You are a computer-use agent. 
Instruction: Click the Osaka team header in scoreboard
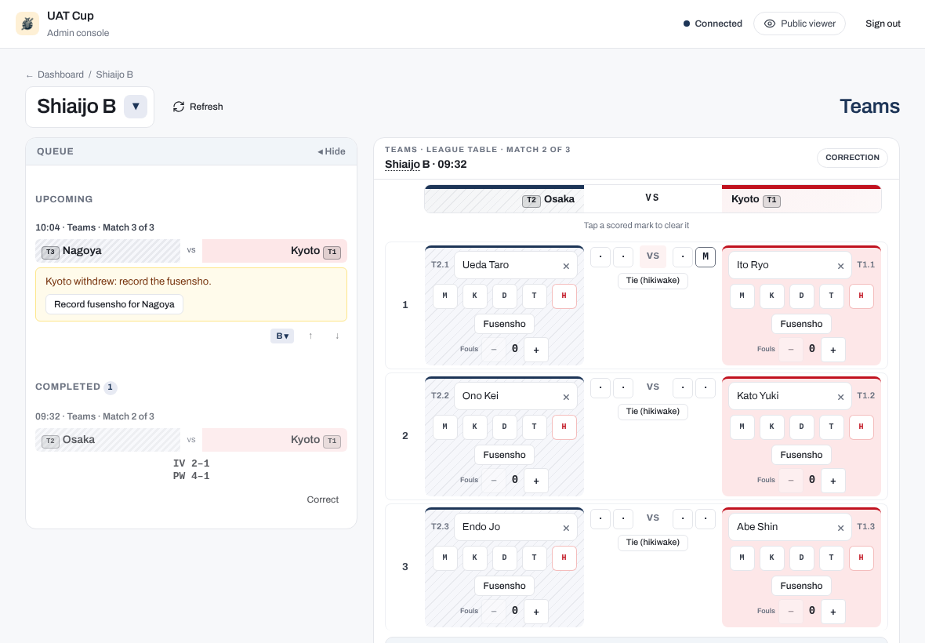504,199
